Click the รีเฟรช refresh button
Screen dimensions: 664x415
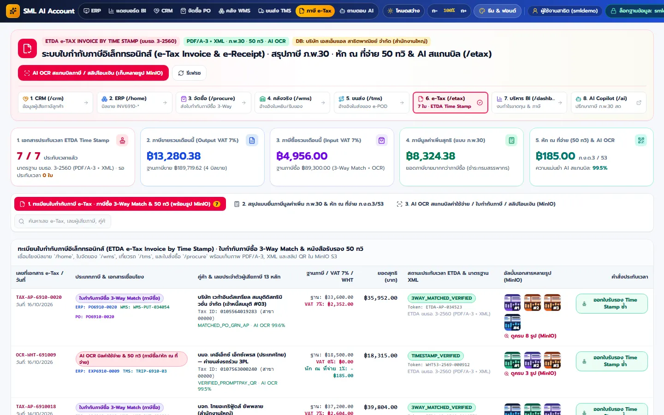tap(190, 73)
